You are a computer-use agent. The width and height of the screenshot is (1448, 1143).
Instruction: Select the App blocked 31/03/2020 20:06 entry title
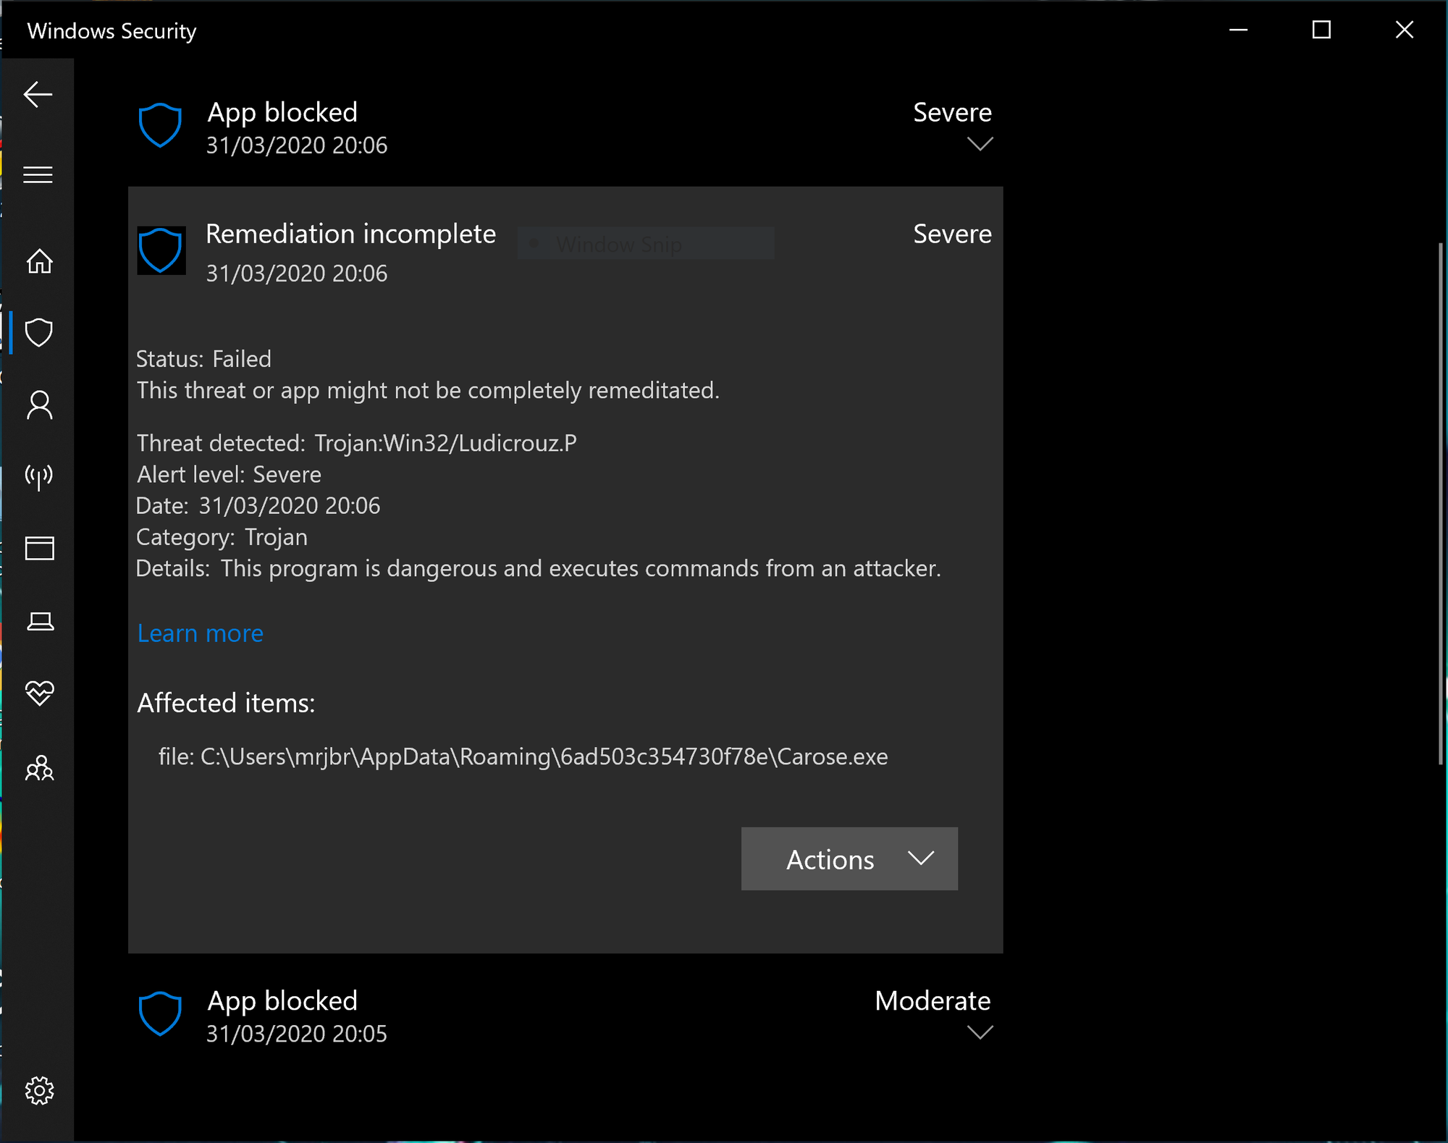coord(282,112)
